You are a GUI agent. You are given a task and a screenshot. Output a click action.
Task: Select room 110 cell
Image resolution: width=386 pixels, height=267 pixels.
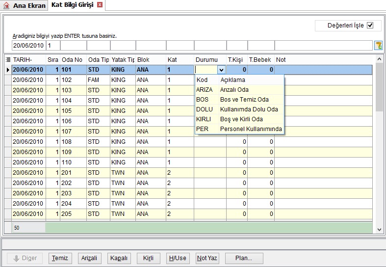click(74, 162)
